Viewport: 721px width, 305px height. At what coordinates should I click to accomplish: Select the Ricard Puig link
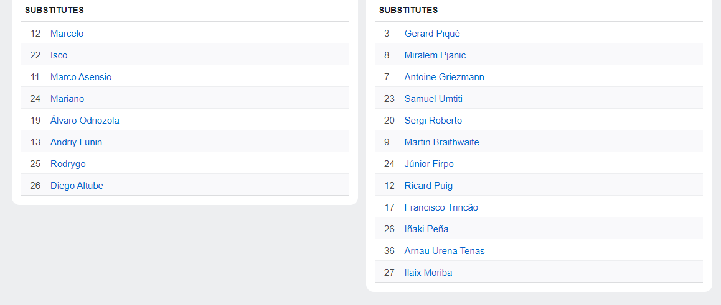click(428, 186)
